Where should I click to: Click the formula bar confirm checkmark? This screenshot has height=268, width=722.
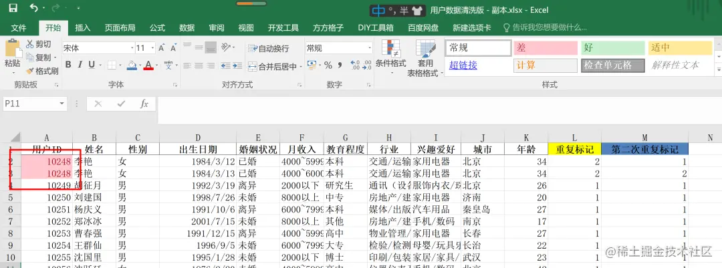coord(120,104)
